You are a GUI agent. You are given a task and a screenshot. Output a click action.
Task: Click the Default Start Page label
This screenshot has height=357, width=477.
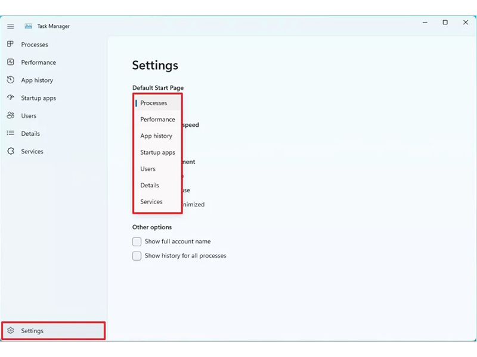point(157,87)
